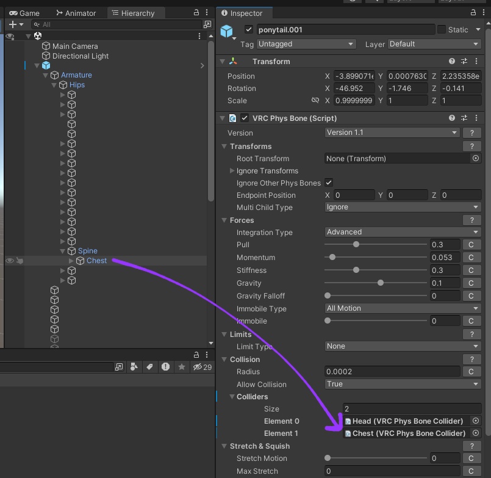The height and width of the screenshot is (478, 491).
Task: Click the Version help question button
Action: [x=472, y=132]
